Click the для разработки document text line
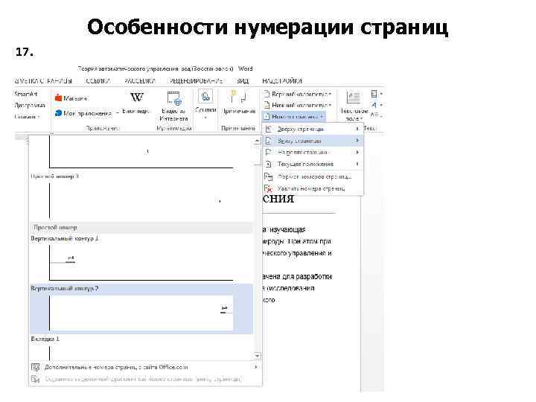The width and height of the screenshot is (536, 402). [297, 276]
